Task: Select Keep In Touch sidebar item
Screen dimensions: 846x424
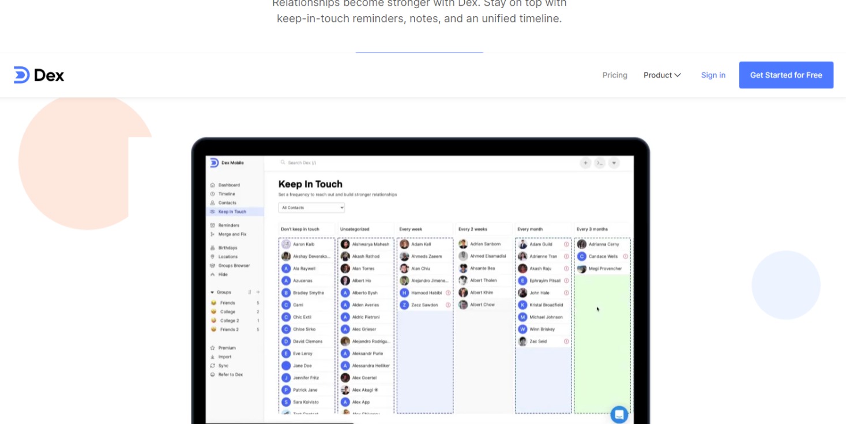Action: [235, 212]
